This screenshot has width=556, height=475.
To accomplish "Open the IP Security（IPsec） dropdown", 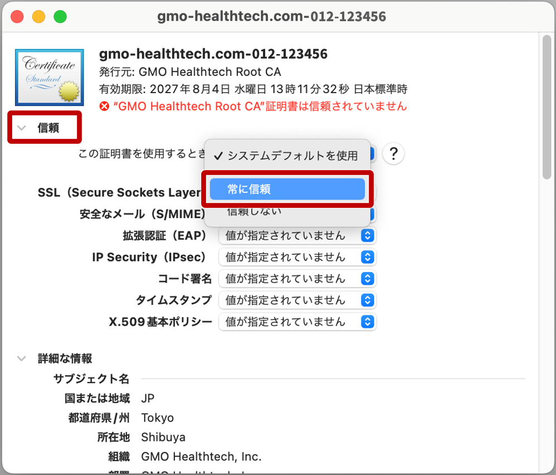I will (x=297, y=257).
